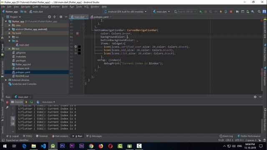Click the Flutter Hot Reload lightning icon in toolbar
The width and height of the screenshot is (267, 150).
pos(221,12)
